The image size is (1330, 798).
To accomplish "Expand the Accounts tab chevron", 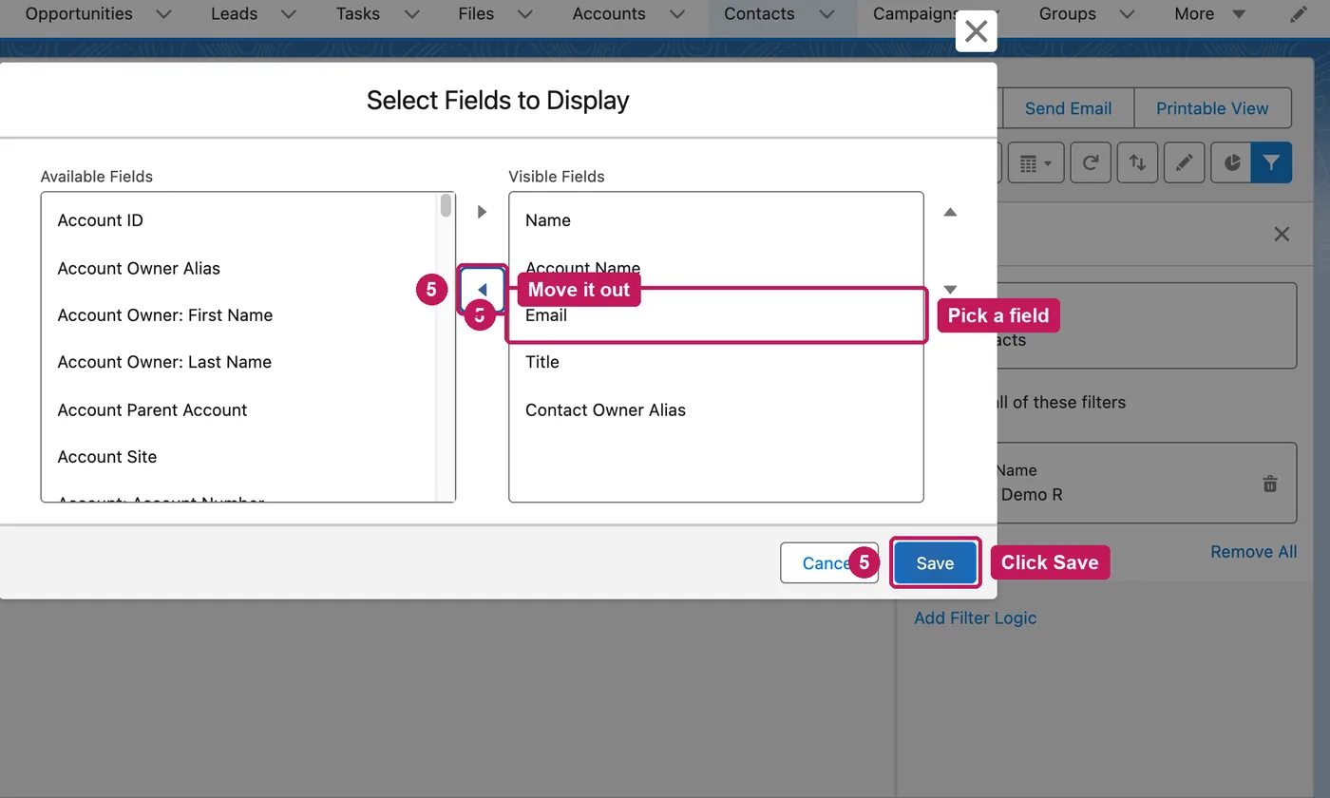I will (x=676, y=14).
